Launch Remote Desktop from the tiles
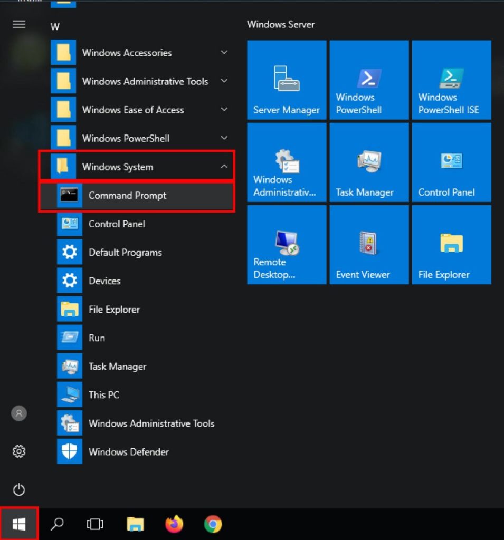The height and width of the screenshot is (540, 504). click(x=287, y=244)
